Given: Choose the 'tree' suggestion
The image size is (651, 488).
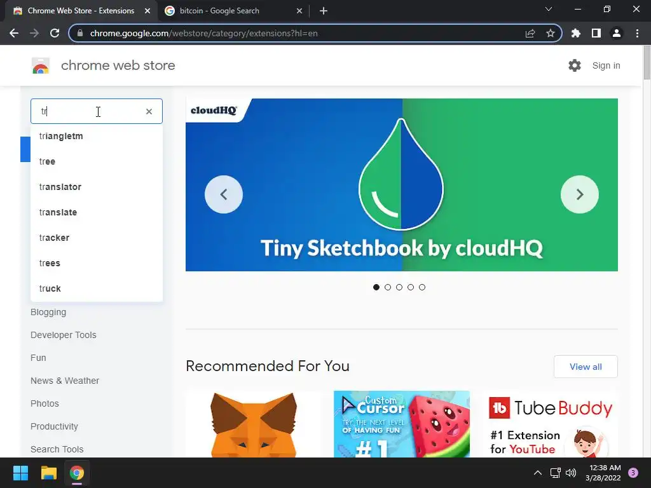Looking at the screenshot, I should point(97,161).
